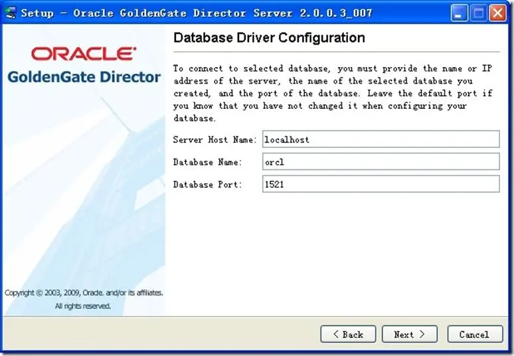The width and height of the screenshot is (514, 356).
Task: Minimize the setup window
Action: pos(459,13)
